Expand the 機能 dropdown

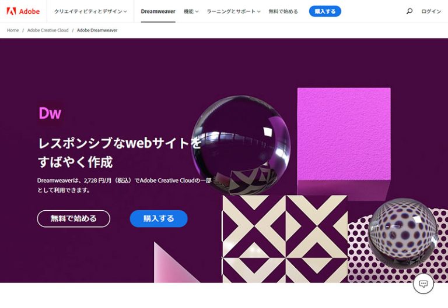pyautogui.click(x=191, y=12)
